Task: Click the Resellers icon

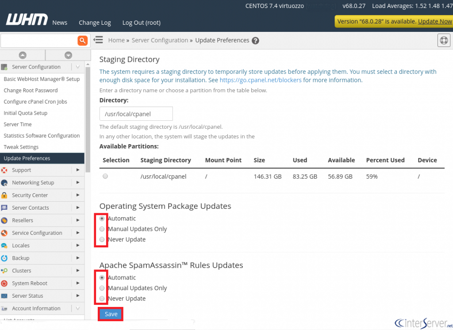Action: [4, 220]
